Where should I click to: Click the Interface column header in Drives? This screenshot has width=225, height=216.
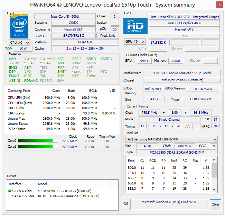pos(21,184)
